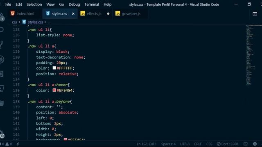Open the File menu

point(8,4)
